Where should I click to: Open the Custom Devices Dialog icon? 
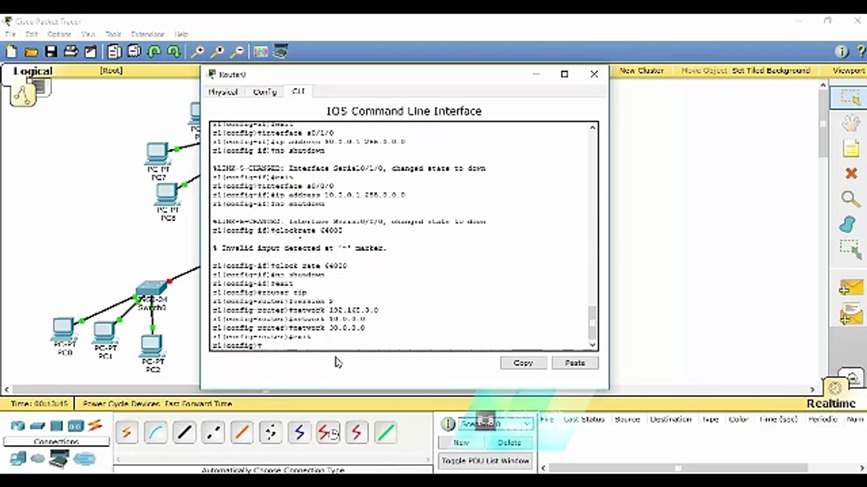(x=280, y=51)
